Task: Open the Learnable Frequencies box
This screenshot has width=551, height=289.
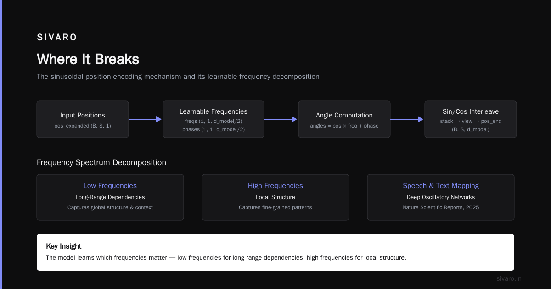Action: coord(214,119)
